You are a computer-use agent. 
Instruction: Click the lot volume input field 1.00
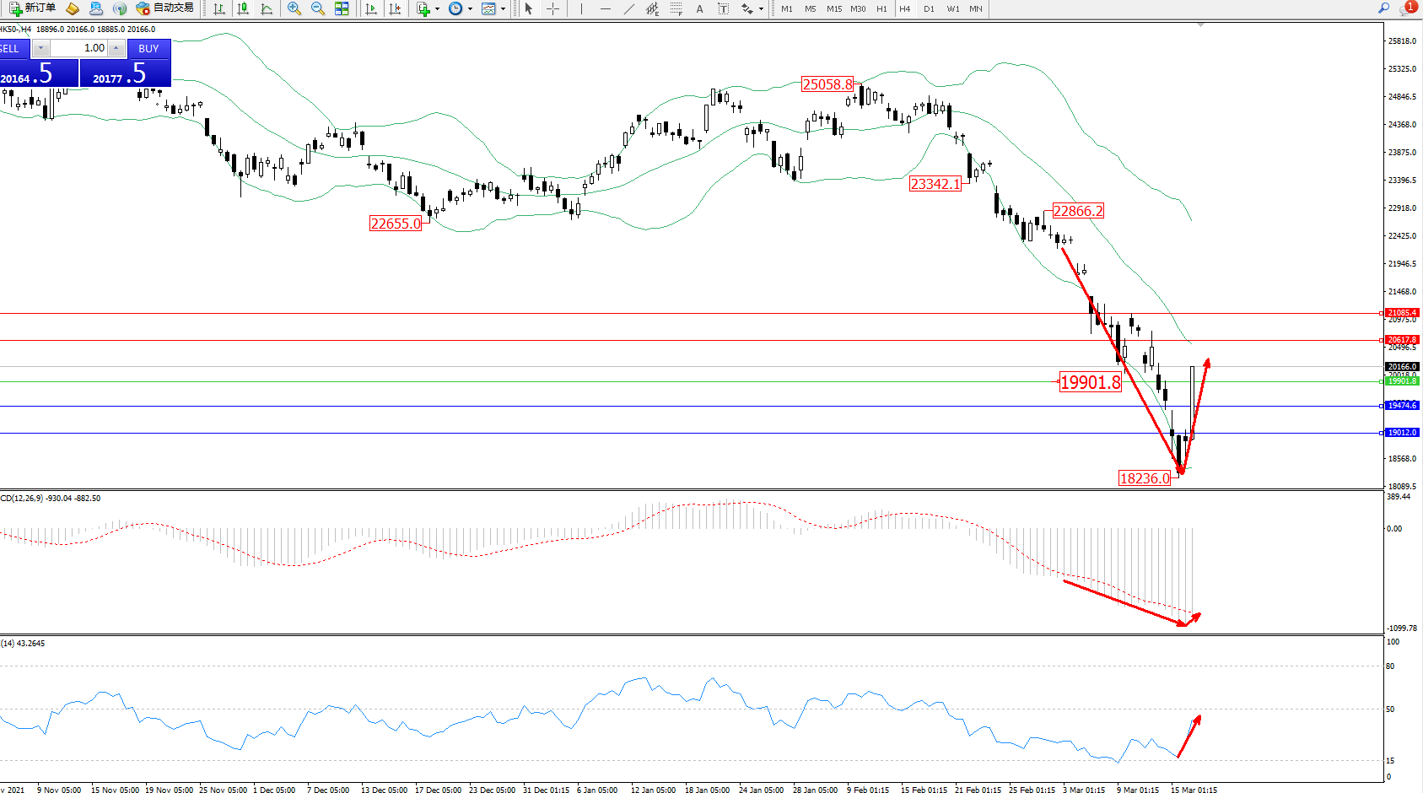[x=80, y=48]
